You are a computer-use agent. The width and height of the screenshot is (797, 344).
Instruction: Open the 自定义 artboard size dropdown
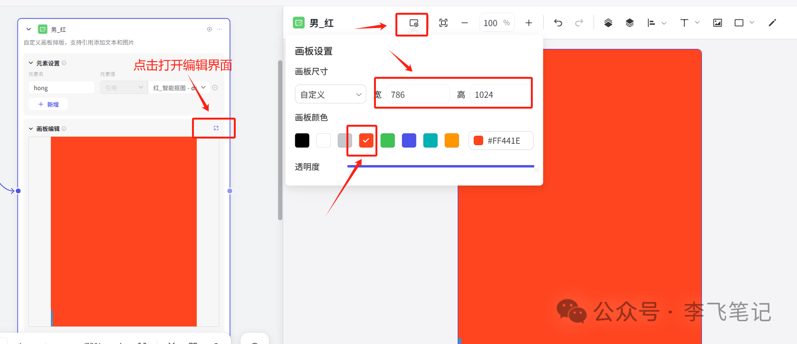[x=331, y=94]
